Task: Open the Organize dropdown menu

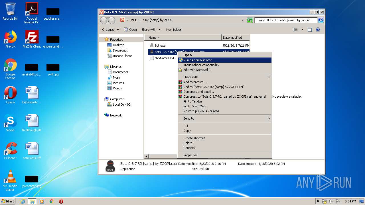Action: (110, 30)
